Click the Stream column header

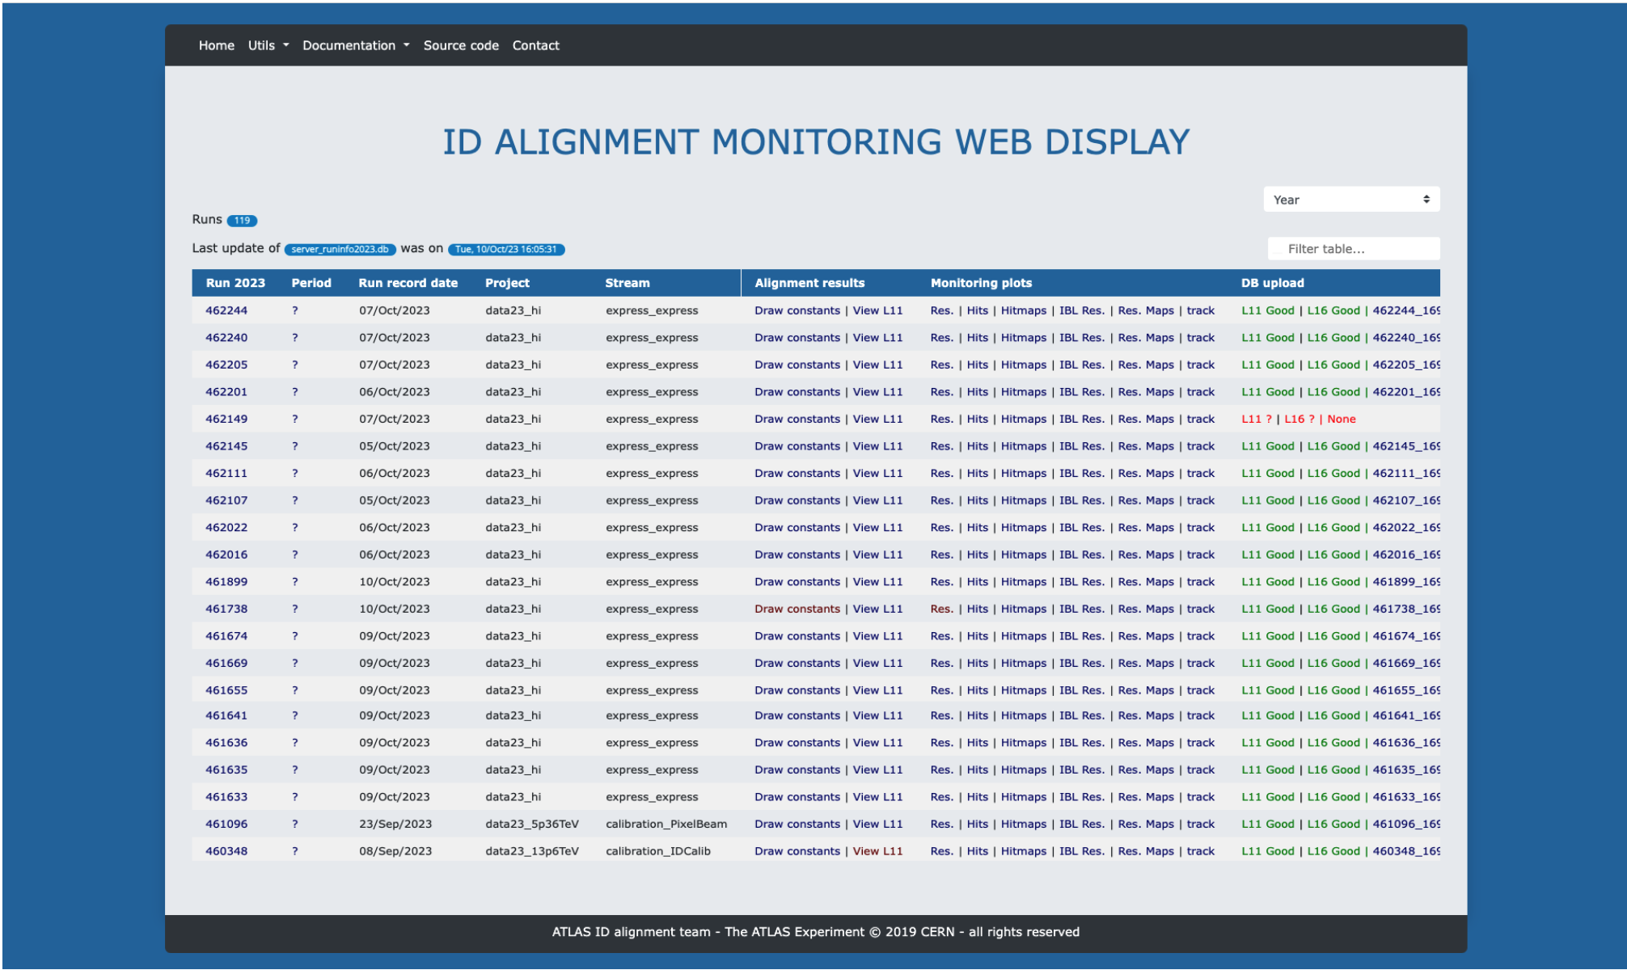coord(628,283)
